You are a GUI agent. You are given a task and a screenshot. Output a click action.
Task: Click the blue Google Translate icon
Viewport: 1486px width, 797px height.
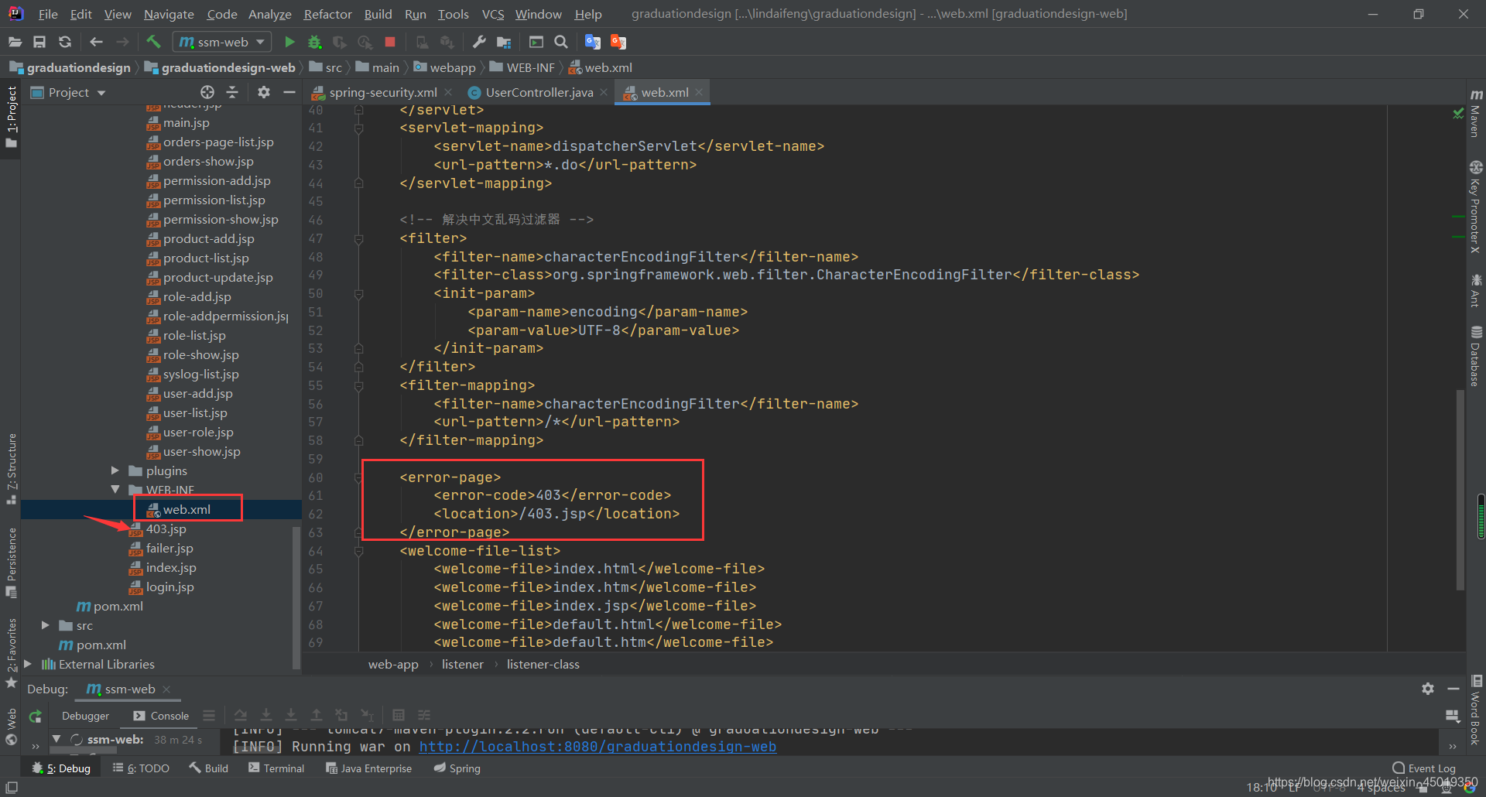pos(593,42)
